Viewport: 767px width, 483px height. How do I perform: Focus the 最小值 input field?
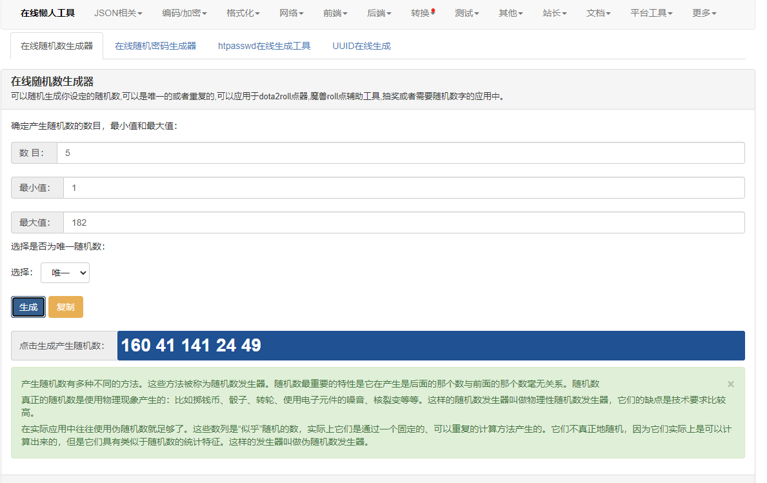[403, 188]
